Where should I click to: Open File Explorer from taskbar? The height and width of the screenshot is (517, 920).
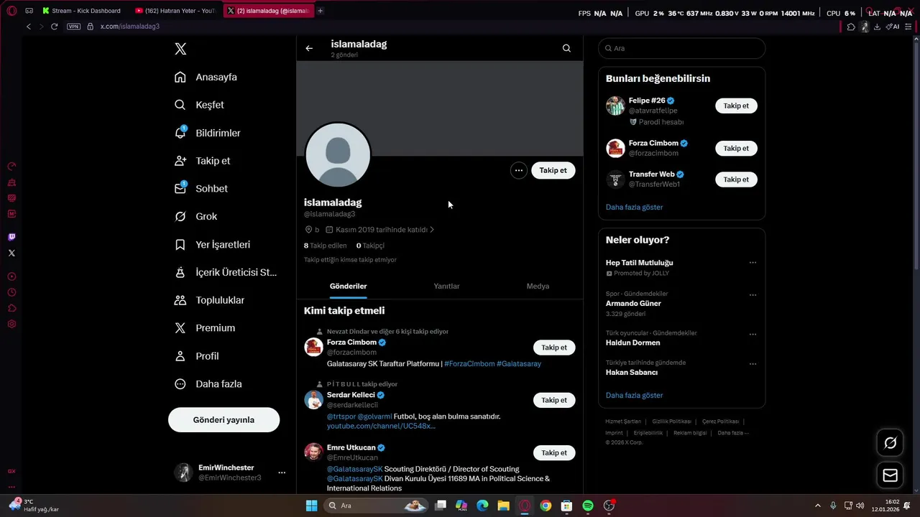point(503,506)
